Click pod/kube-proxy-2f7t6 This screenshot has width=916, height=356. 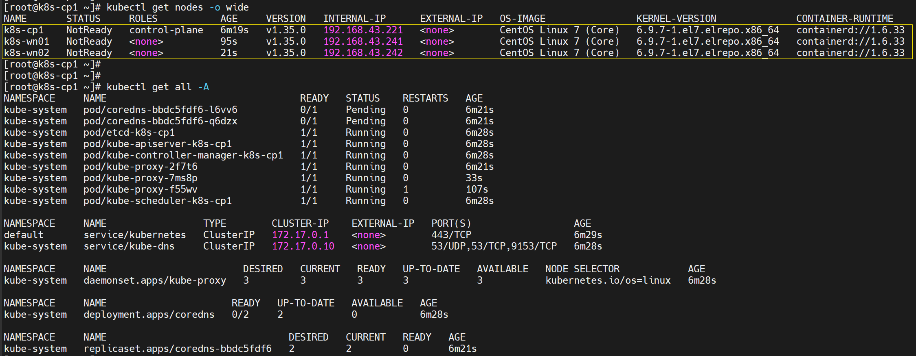(141, 167)
